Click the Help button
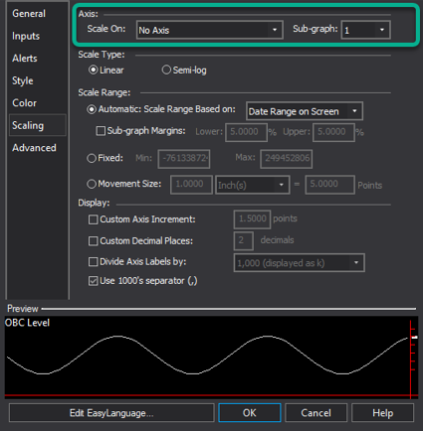This screenshot has width=423, height=431. 382,413
